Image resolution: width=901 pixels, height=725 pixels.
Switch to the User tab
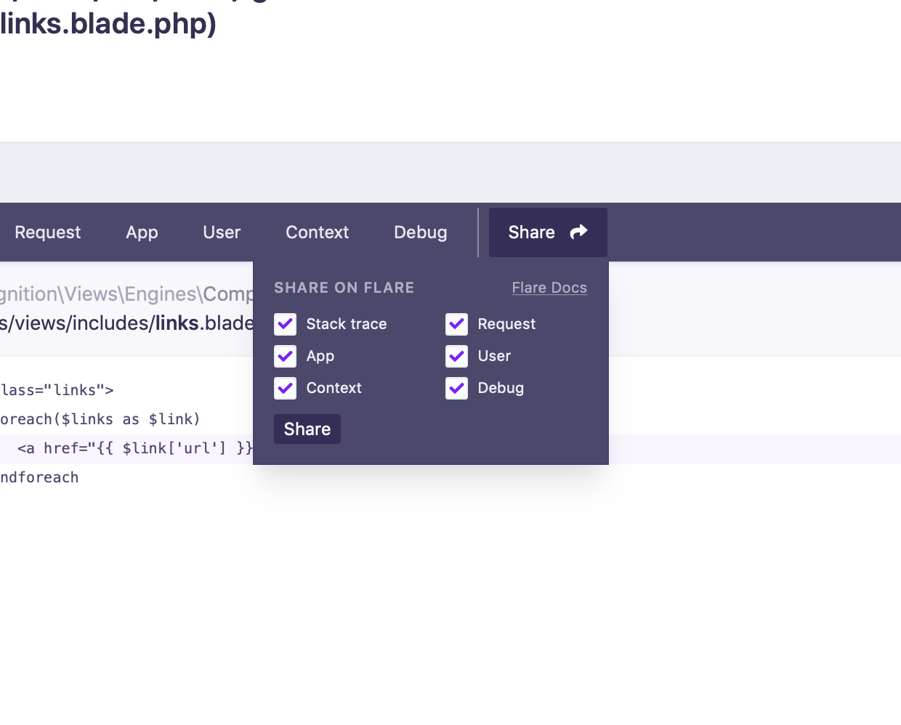click(222, 232)
